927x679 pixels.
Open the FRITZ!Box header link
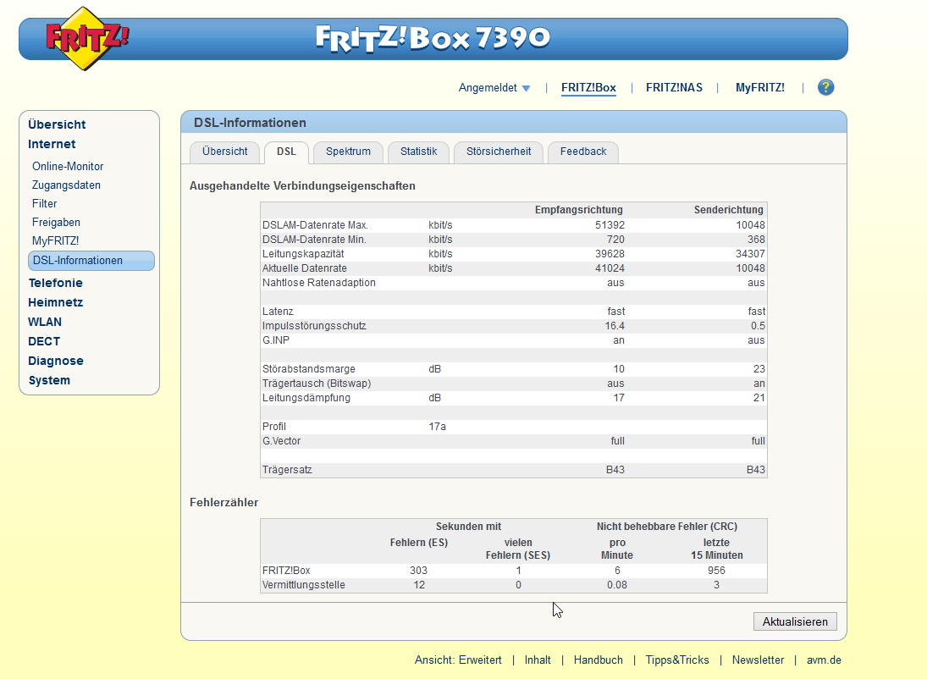588,87
